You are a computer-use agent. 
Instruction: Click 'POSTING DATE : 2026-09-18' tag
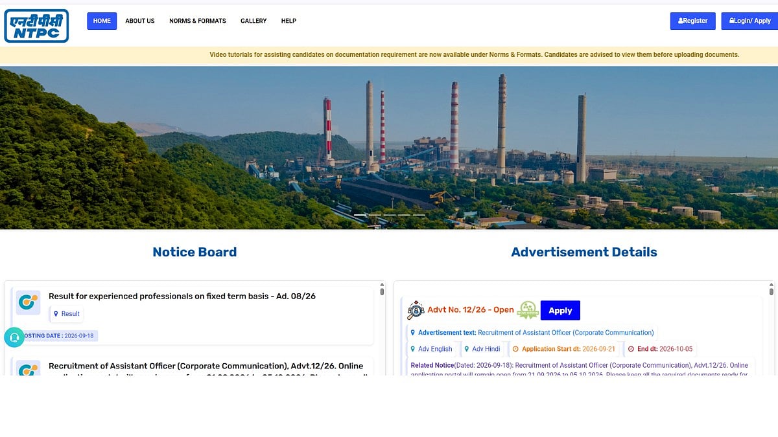[59, 336]
